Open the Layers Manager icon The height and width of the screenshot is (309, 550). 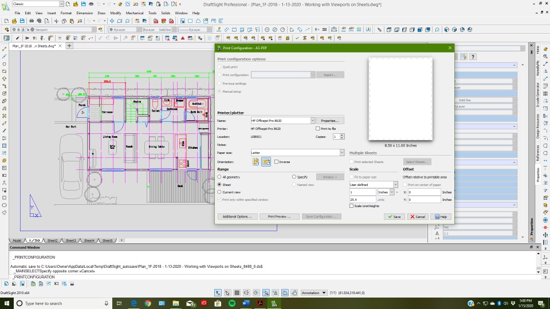click(6, 29)
